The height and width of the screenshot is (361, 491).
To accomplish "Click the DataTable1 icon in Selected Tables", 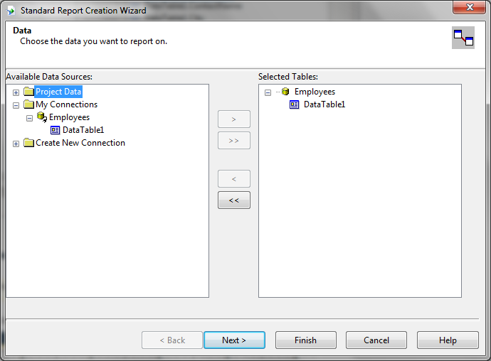I will [x=295, y=104].
